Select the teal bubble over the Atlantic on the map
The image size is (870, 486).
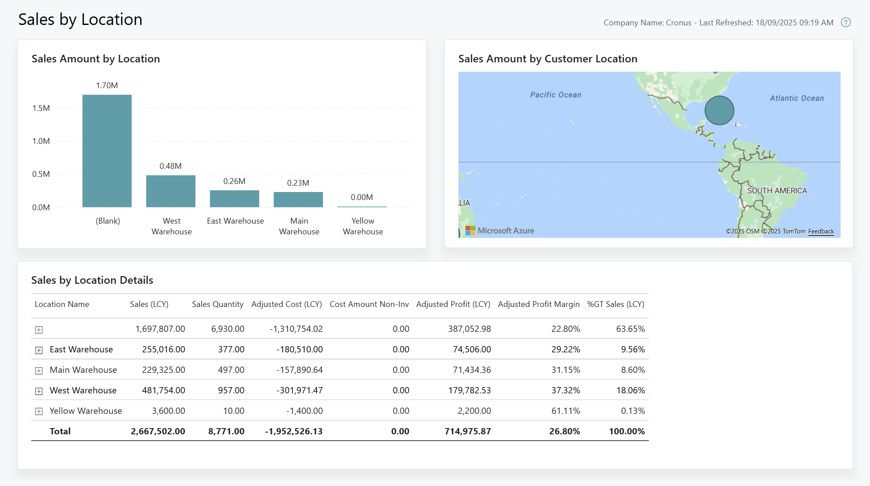[719, 110]
